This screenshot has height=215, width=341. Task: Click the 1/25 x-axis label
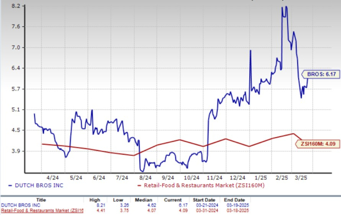point(261,178)
